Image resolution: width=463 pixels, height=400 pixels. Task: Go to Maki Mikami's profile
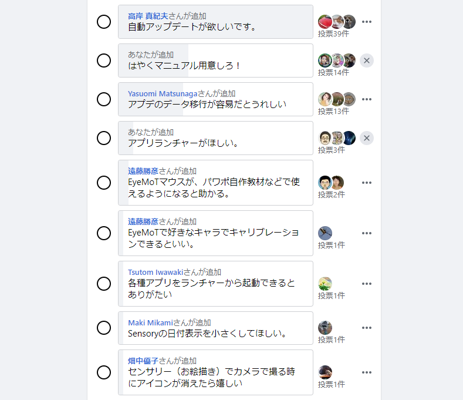pyautogui.click(x=150, y=322)
